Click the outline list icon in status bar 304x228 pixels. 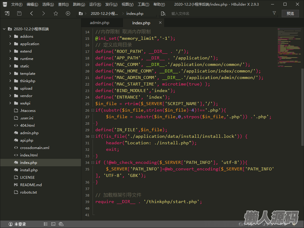(x=46, y=224)
